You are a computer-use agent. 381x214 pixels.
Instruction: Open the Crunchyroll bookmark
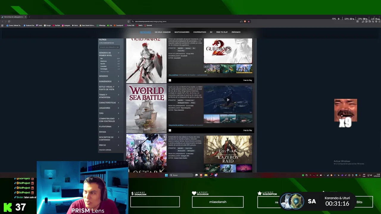(118, 25)
